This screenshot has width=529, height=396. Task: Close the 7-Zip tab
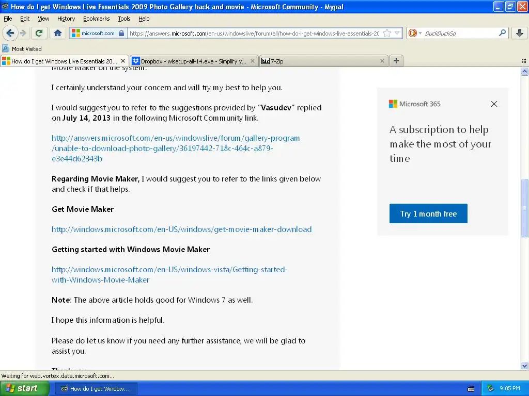[382, 61]
